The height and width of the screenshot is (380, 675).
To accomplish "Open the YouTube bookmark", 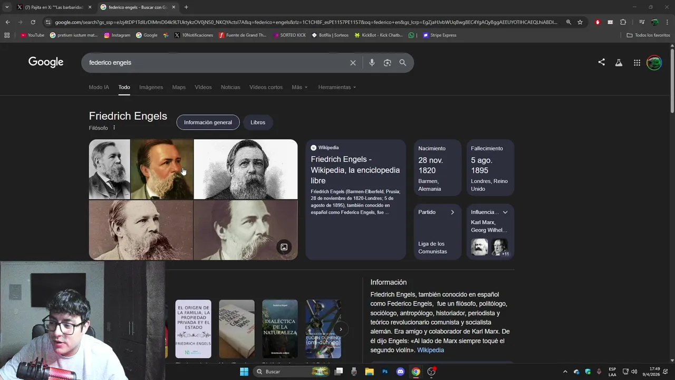I will [32, 35].
